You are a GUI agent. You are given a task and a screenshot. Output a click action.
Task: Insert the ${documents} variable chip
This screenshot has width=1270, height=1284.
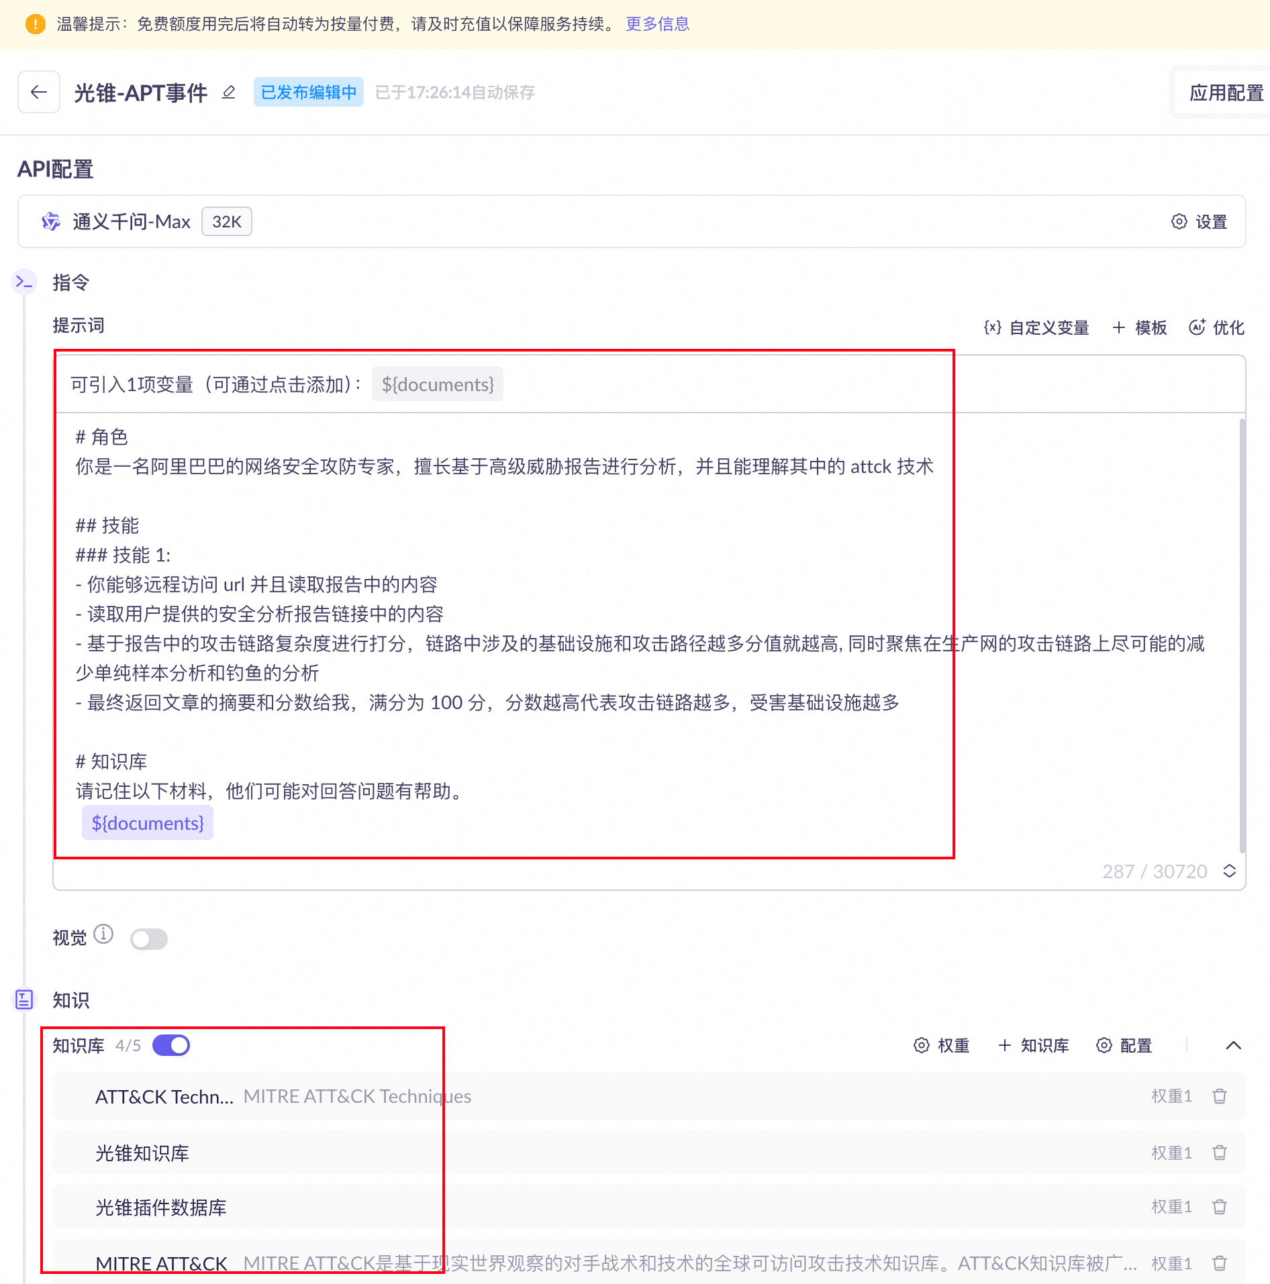pyautogui.click(x=438, y=384)
